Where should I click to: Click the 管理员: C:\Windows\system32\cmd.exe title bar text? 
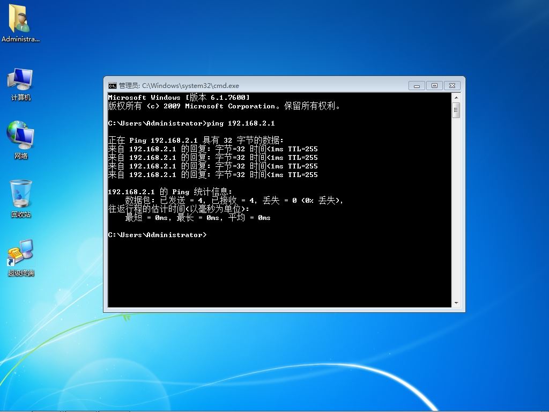pyautogui.click(x=179, y=85)
